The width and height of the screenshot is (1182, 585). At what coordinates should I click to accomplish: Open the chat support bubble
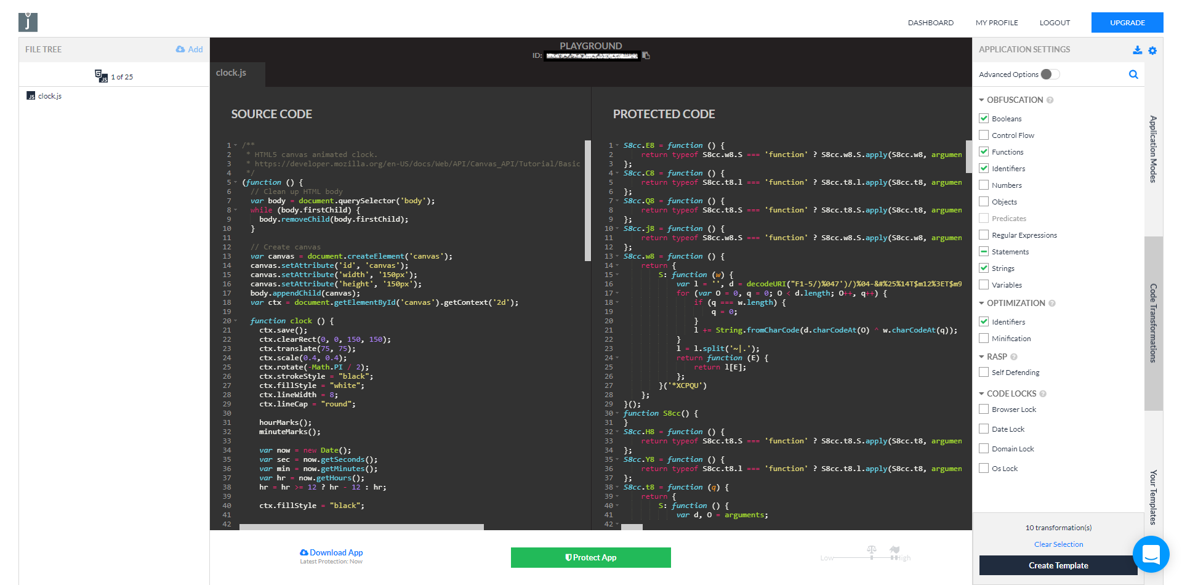1151,554
